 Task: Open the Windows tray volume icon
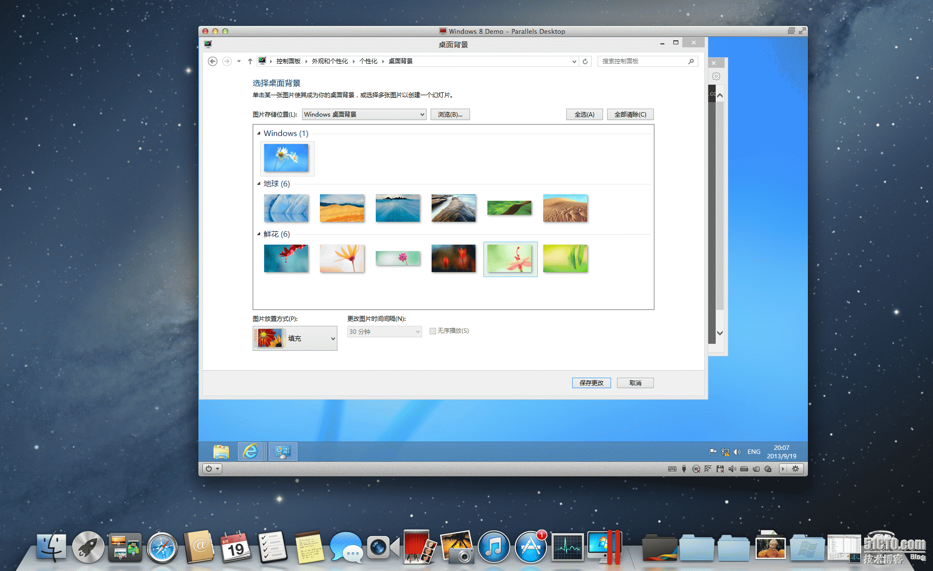(x=737, y=452)
